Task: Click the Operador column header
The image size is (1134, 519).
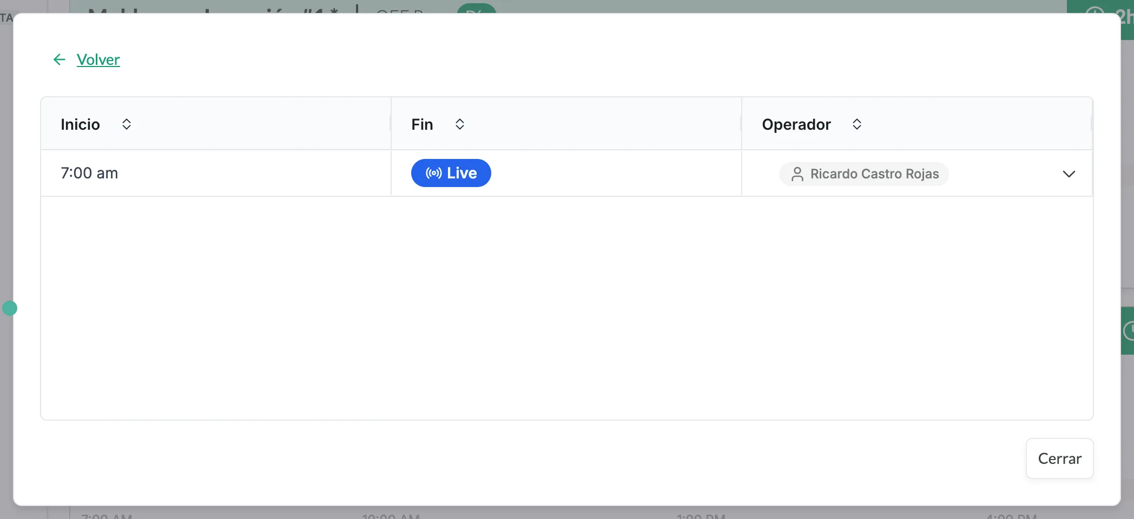Action: 917,124
